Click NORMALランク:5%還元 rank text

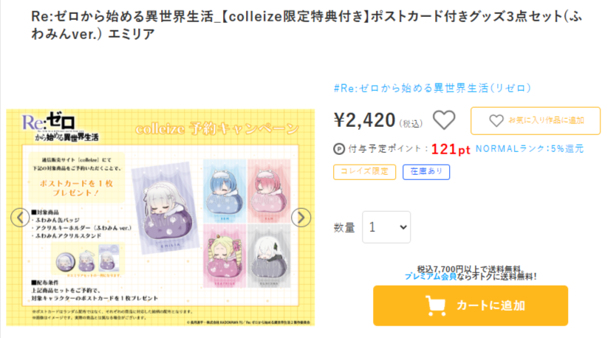click(530, 149)
